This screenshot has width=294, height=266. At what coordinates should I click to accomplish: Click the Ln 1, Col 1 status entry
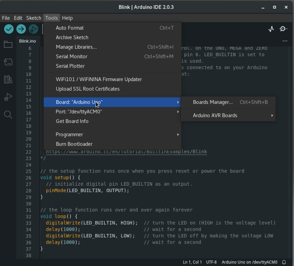point(192,262)
